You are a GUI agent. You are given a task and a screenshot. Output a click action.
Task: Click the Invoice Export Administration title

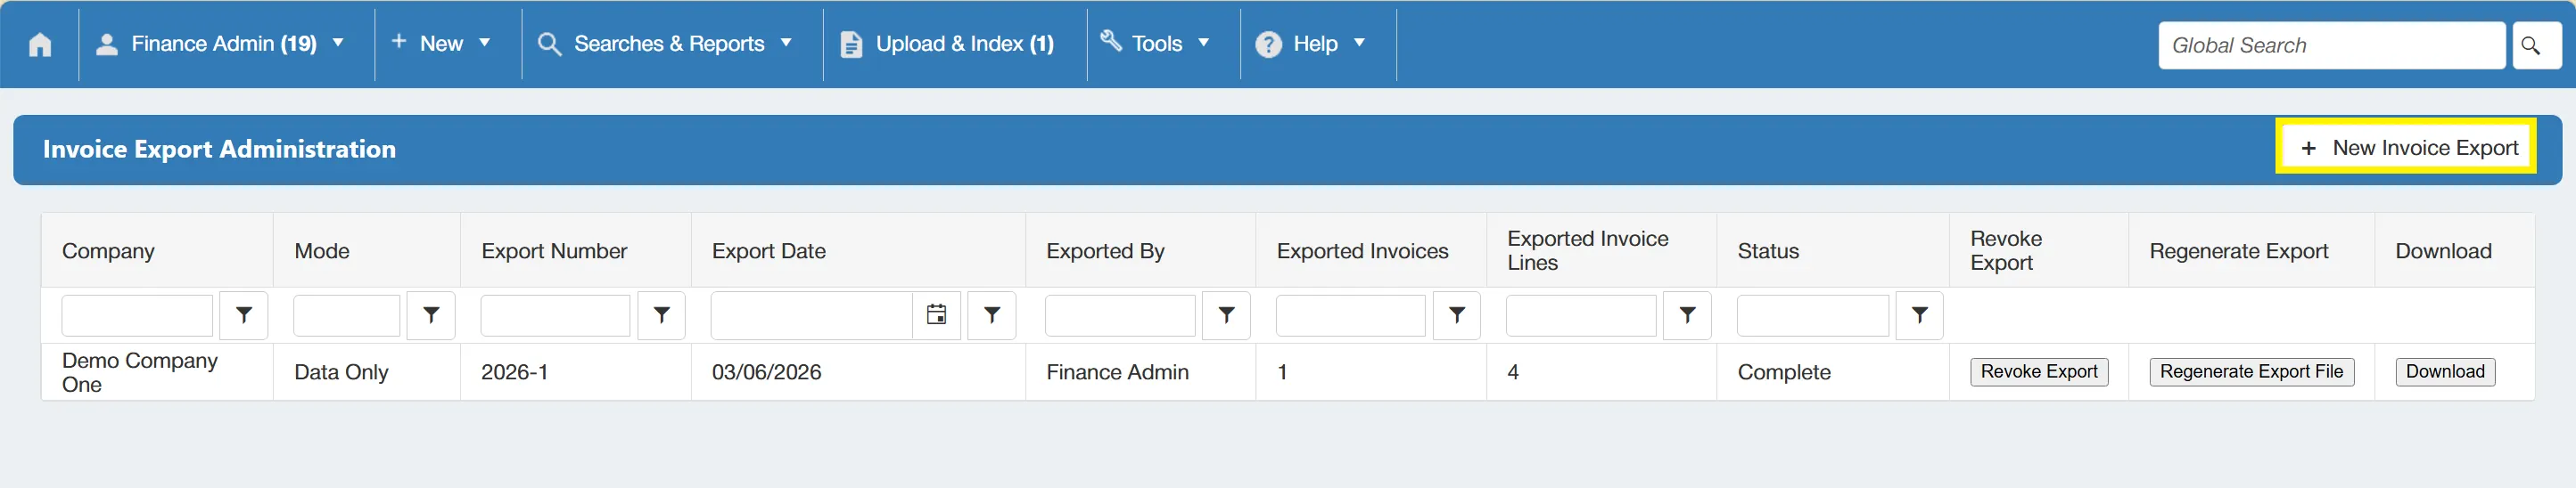pos(219,149)
